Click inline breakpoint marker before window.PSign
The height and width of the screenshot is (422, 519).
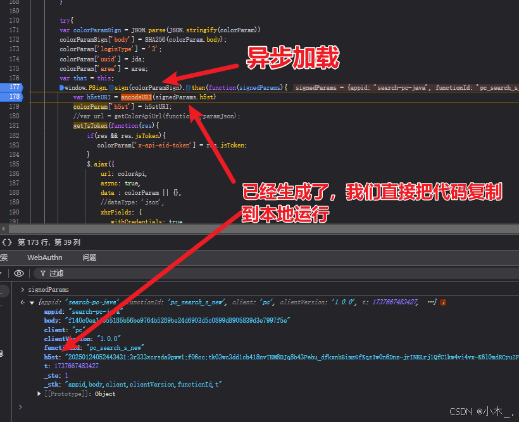61,88
